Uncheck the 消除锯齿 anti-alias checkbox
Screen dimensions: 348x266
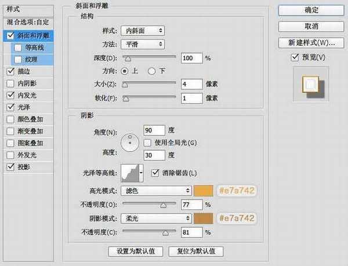(155, 173)
